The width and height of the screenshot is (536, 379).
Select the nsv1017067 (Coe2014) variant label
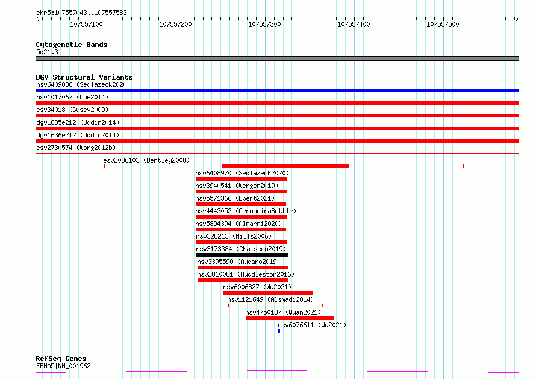[x=72, y=97]
